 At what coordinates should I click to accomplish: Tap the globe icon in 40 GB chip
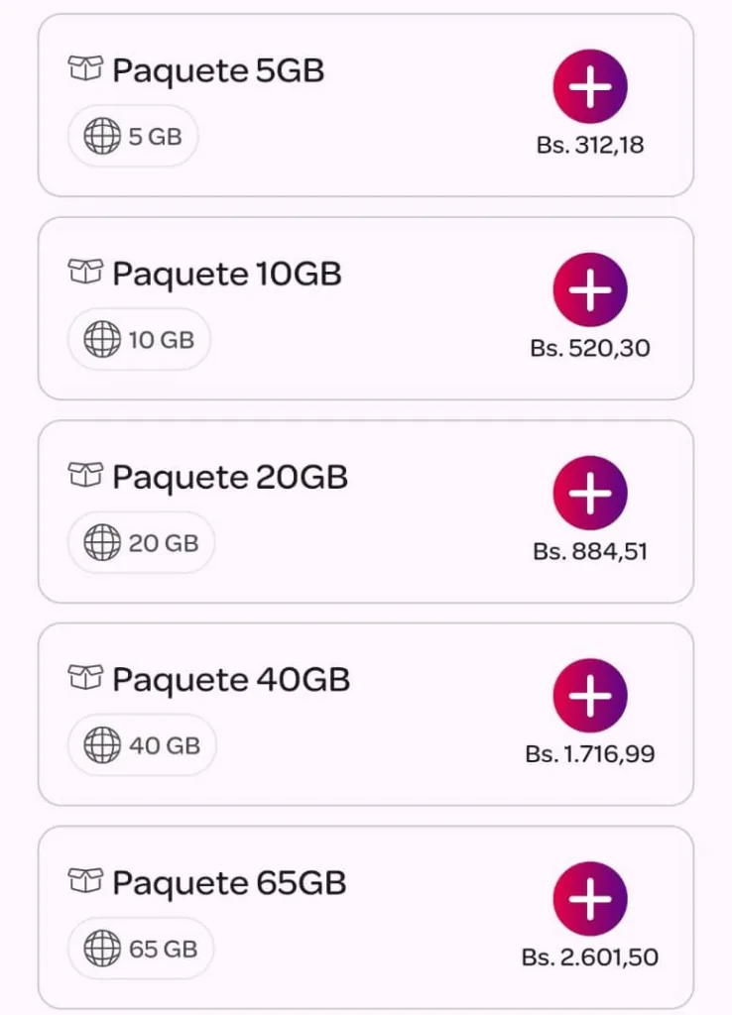click(102, 745)
